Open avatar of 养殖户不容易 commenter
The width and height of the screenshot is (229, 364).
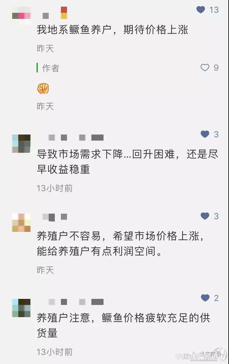21,222
